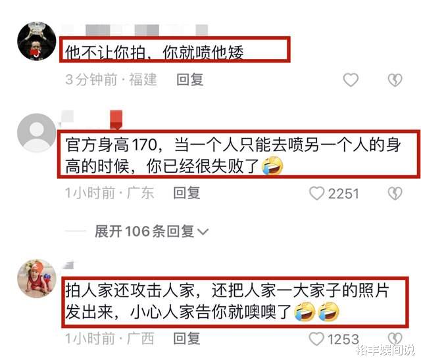
Task: Like the Fujian comment with heart icon
Action: pyautogui.click(x=351, y=80)
